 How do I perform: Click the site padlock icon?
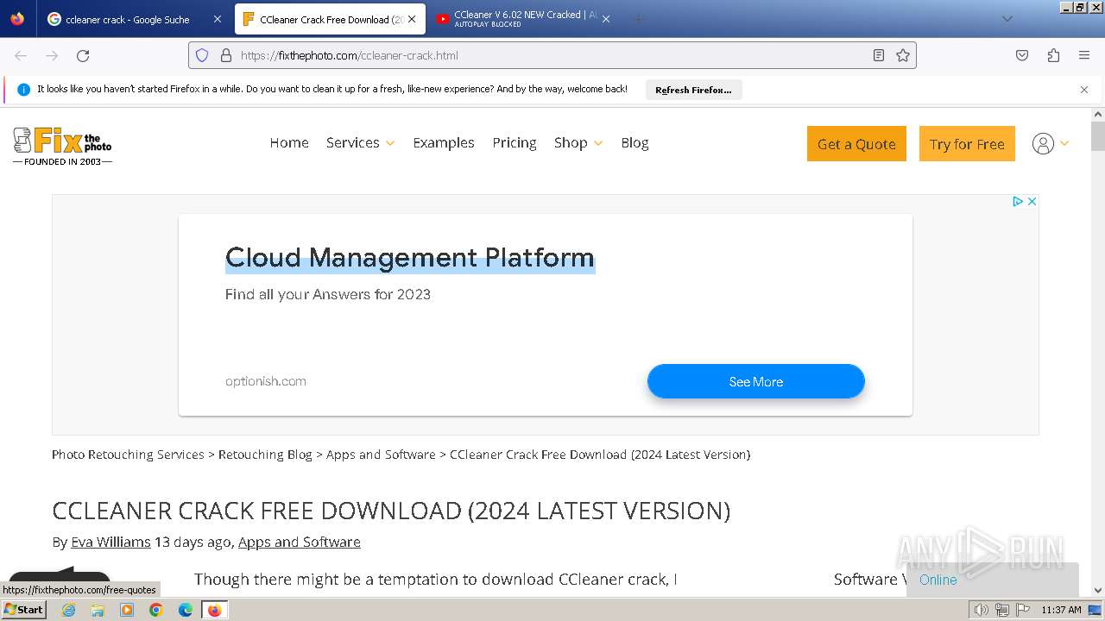coord(226,55)
